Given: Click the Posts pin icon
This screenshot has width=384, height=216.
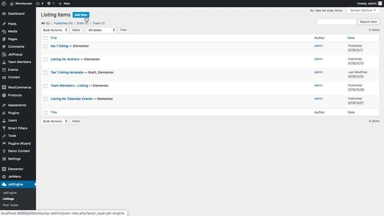Looking at the screenshot, I should click(x=4, y=24).
